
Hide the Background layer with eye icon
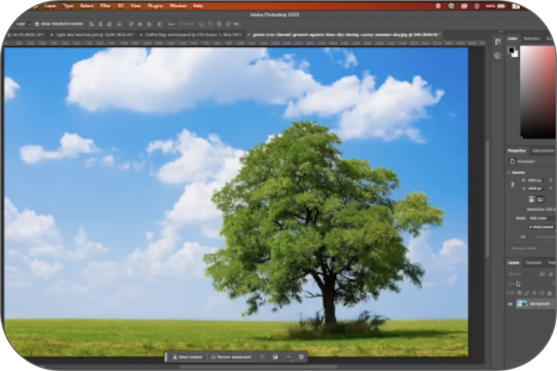tap(510, 305)
